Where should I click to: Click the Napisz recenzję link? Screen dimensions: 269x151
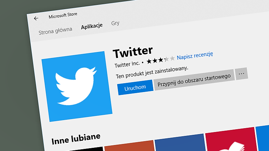tap(195, 56)
